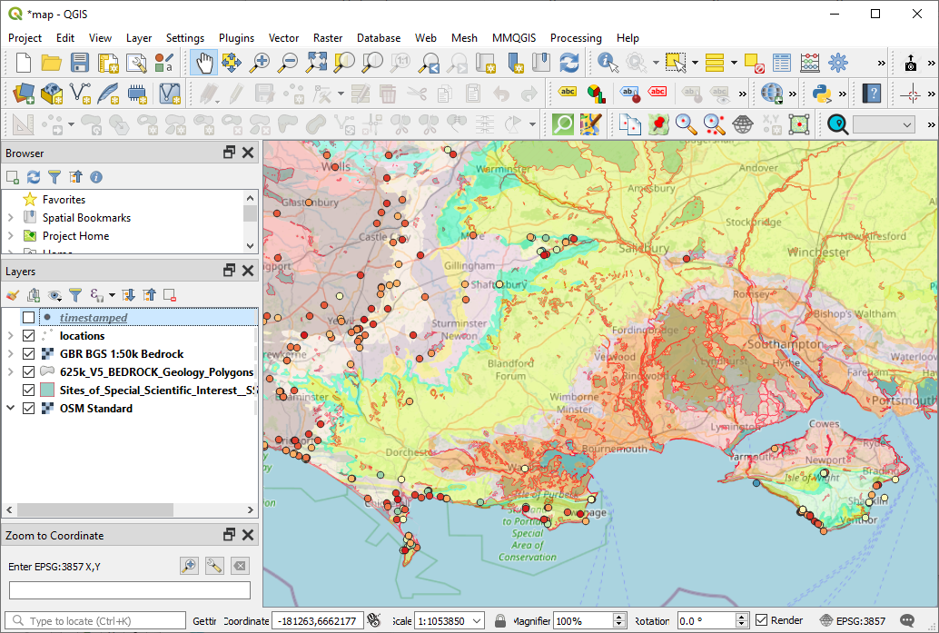939x633 pixels.
Task: Open the Processing Toolbox gear icon
Action: click(x=838, y=63)
